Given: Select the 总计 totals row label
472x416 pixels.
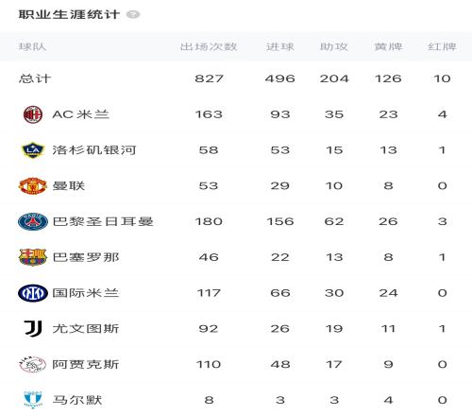Looking at the screenshot, I should coord(35,78).
